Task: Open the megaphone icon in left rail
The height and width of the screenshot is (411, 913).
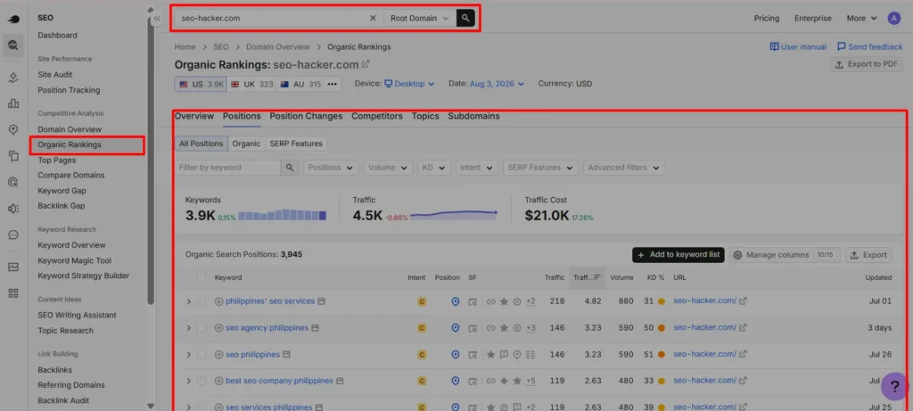Action: tap(13, 209)
